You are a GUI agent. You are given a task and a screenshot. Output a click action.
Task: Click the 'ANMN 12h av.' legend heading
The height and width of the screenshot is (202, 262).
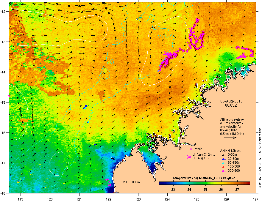tap(230, 151)
